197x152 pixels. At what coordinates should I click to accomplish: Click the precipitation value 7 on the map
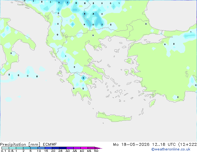[67, 2]
